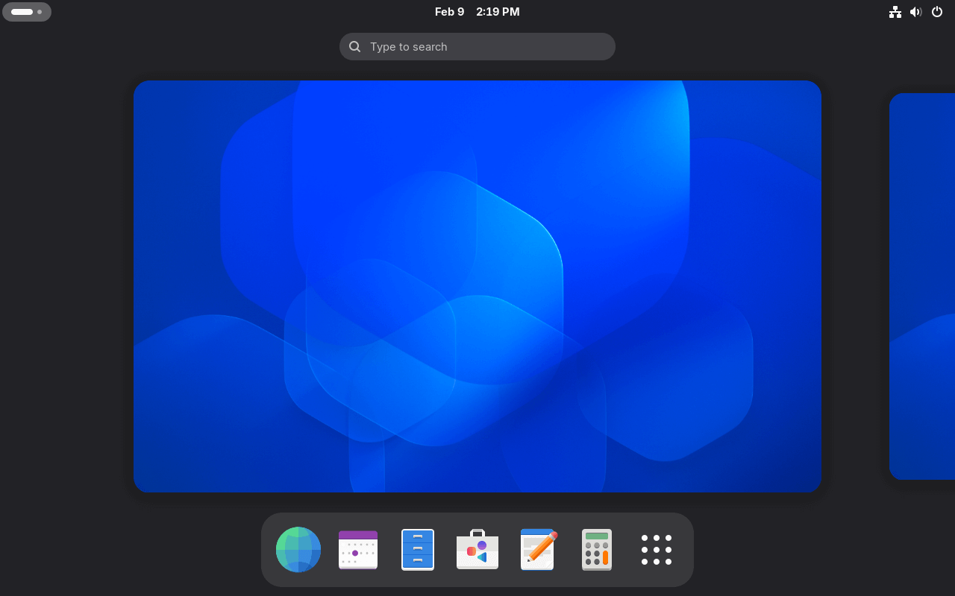Click the magnifier icon in search bar
The image size is (955, 596).
point(355,46)
